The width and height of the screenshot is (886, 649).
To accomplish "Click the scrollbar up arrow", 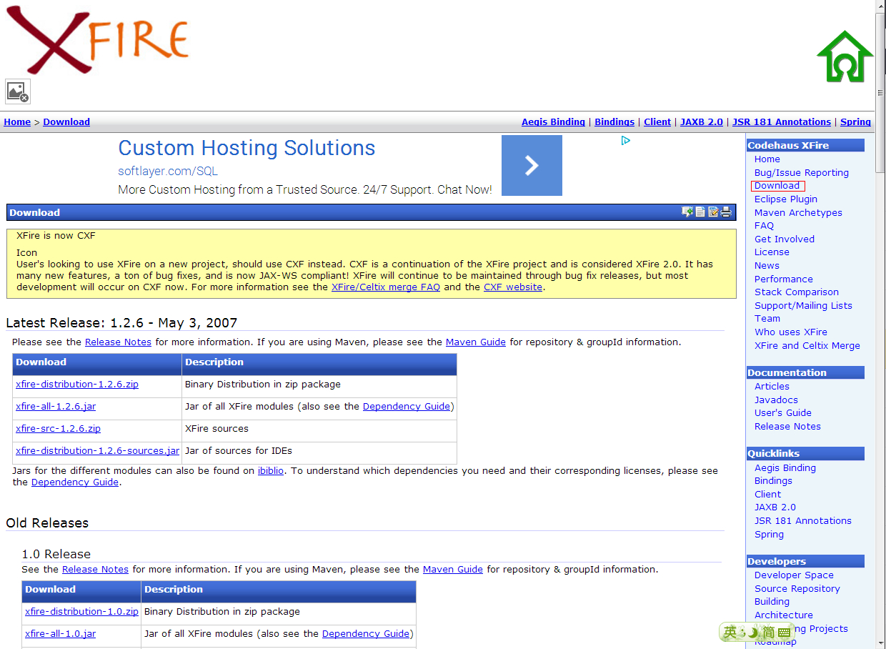I will pos(880,6).
